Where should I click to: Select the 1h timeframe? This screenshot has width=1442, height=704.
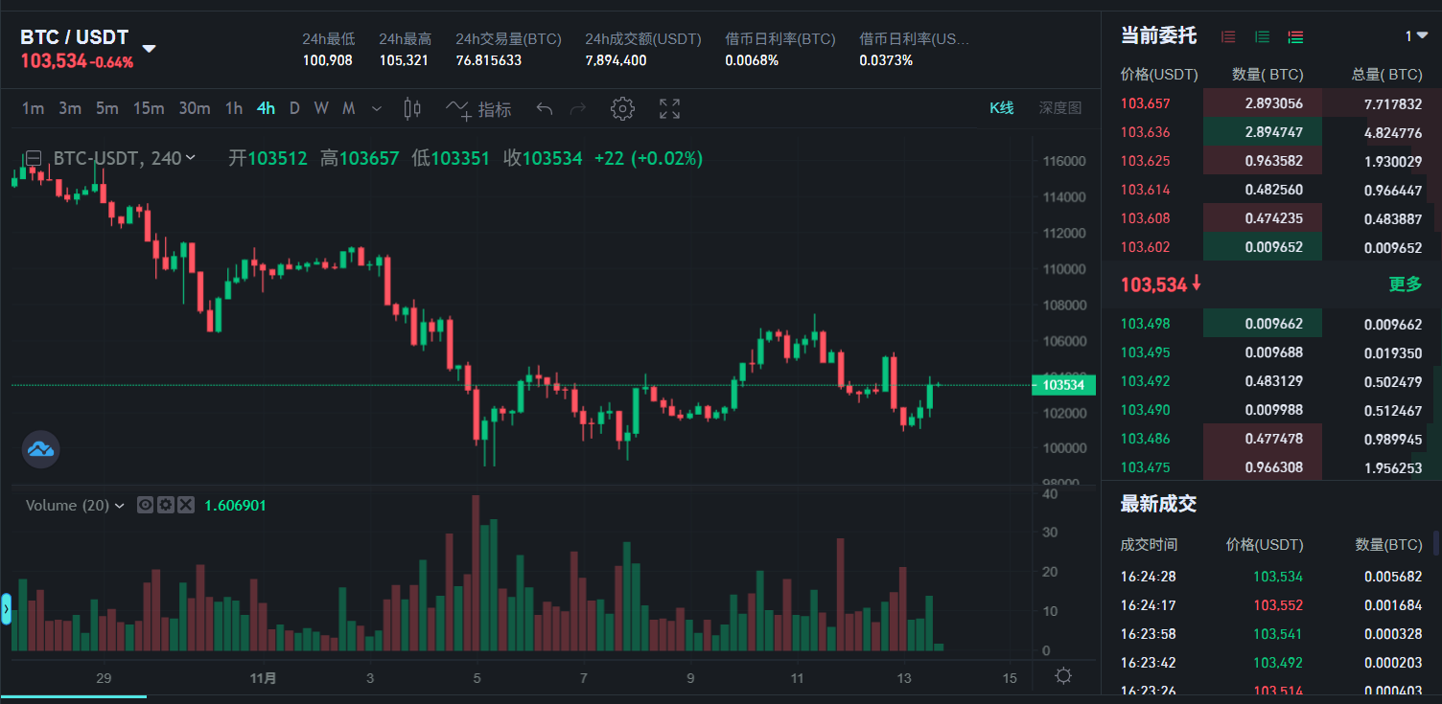[x=233, y=109]
